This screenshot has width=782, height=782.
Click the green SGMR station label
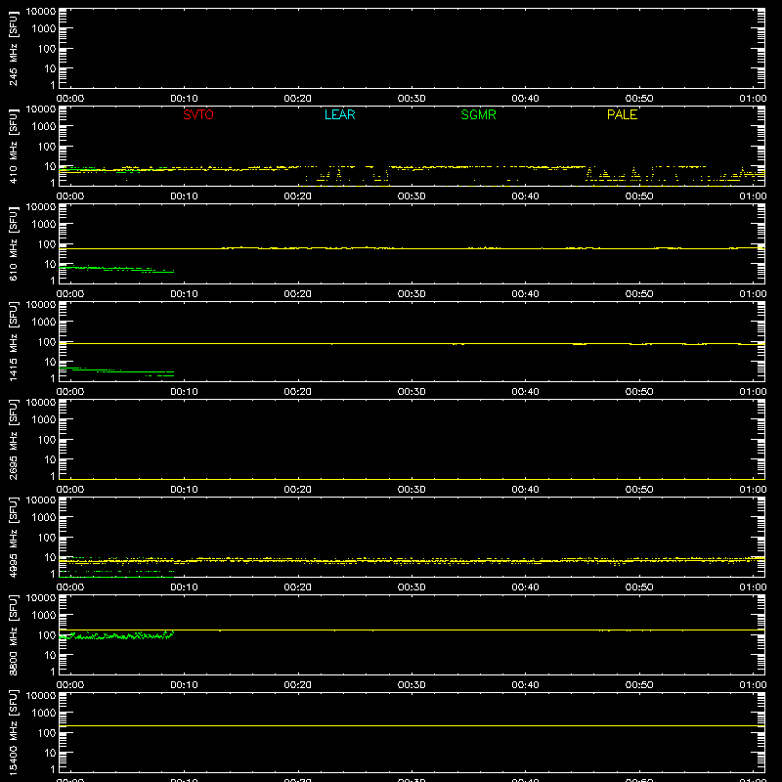click(478, 114)
